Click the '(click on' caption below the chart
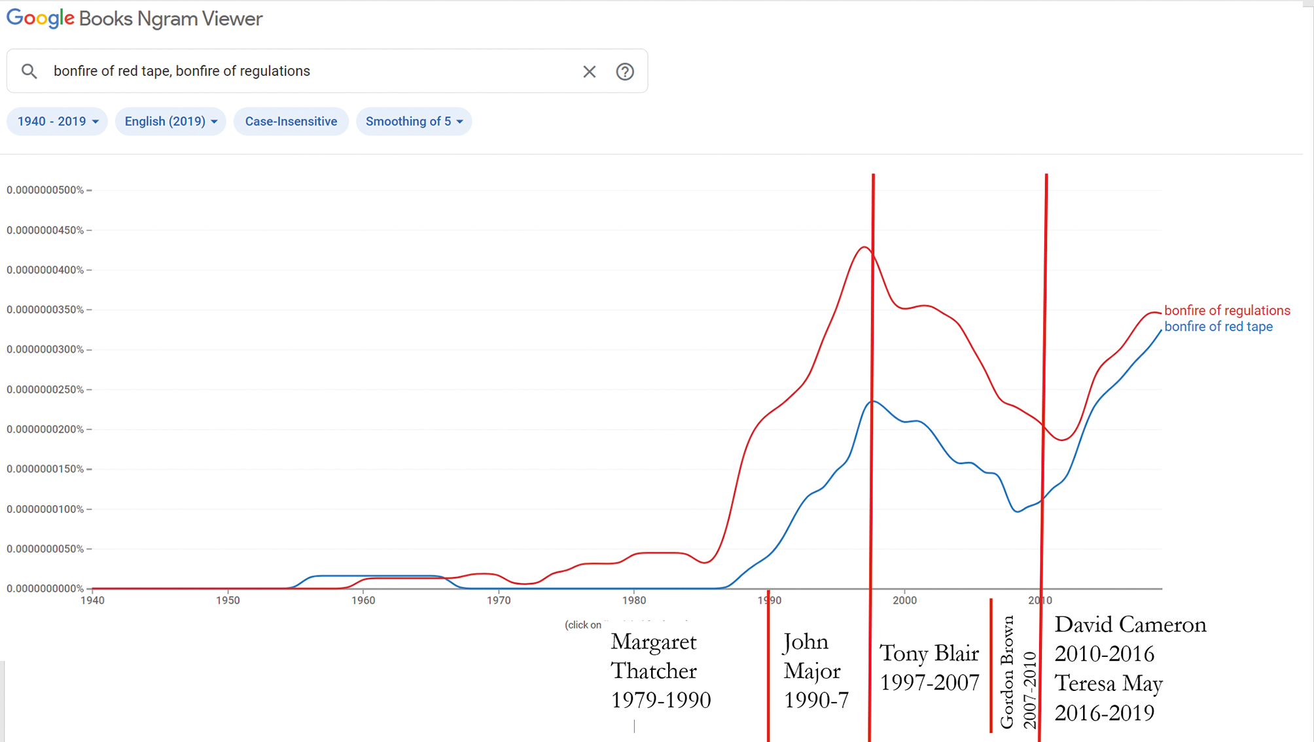This screenshot has height=742, width=1314. click(x=582, y=624)
